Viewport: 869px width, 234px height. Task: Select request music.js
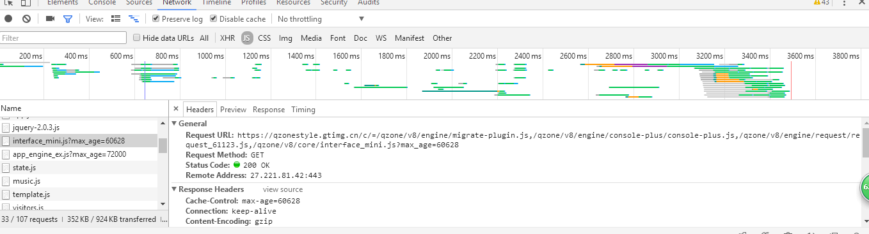click(x=79, y=181)
